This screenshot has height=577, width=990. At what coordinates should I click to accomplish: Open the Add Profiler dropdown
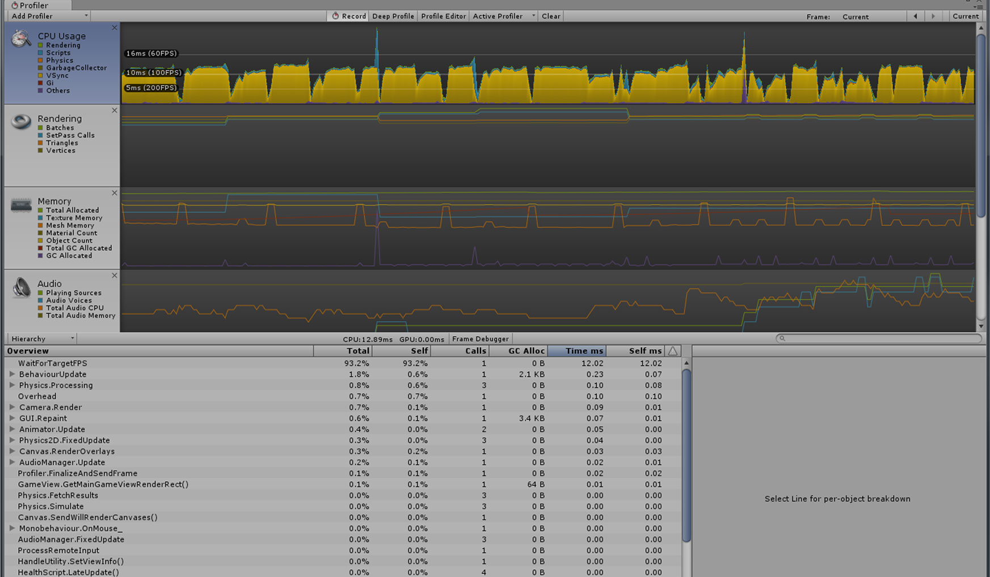tap(48, 16)
